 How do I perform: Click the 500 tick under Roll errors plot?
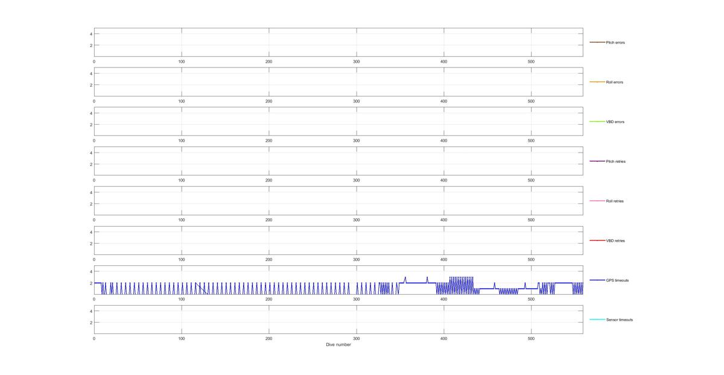[x=532, y=101]
